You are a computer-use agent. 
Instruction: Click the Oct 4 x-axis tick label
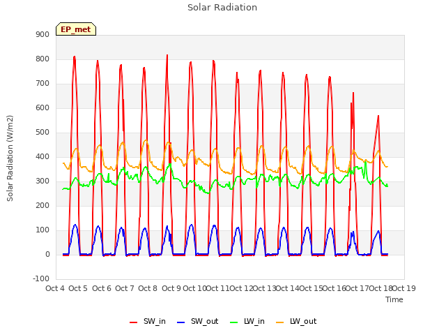coord(55,288)
